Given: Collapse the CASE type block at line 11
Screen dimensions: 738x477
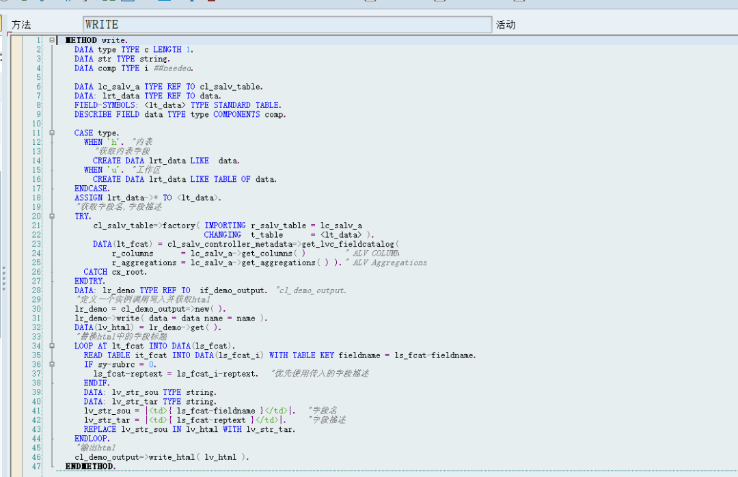Looking at the screenshot, I should click(51, 133).
